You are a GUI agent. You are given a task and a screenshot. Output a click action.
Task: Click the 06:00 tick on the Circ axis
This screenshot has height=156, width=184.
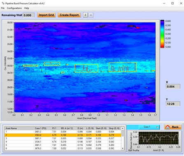coord(10,66)
